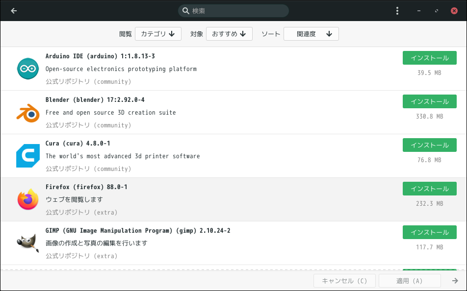This screenshot has width=467, height=291.
Task: Click the GIMP app icon
Action: click(28, 243)
